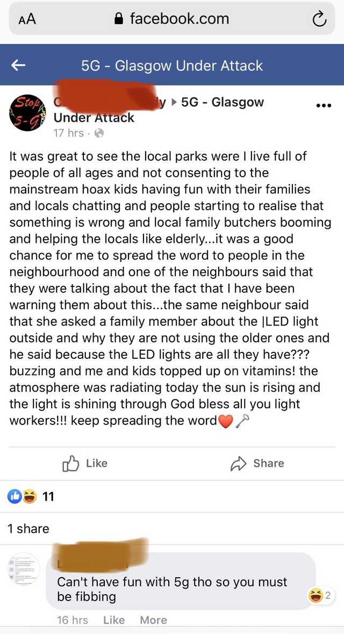
Task: Tap the public audience globe icon
Action: [x=99, y=133]
